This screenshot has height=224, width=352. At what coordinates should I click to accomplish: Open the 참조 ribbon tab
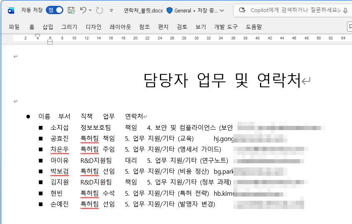click(145, 27)
